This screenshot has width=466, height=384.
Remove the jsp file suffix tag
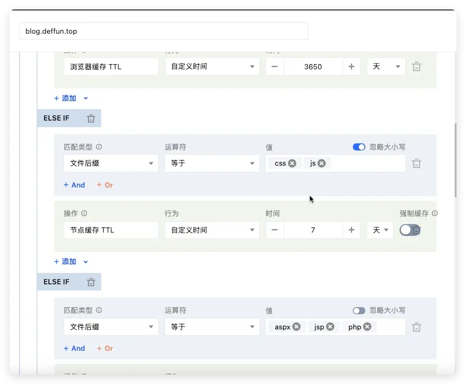coord(330,327)
